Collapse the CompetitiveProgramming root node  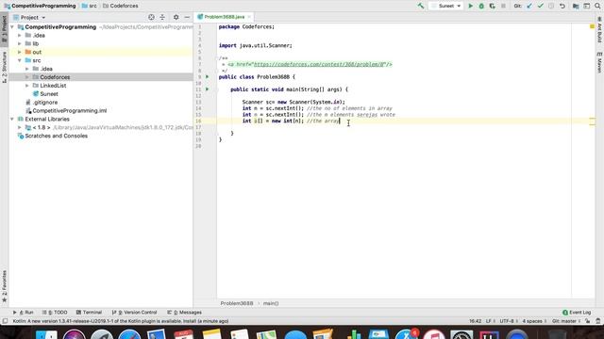tap(12, 27)
